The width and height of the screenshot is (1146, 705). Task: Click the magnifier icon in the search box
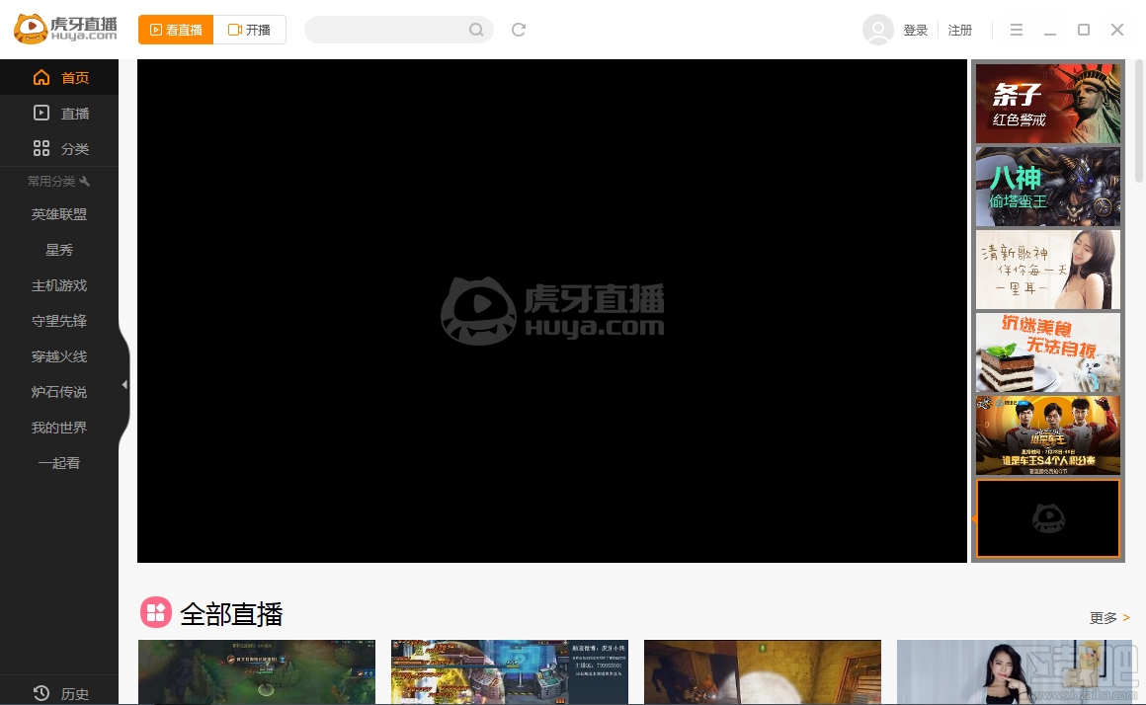tap(477, 30)
